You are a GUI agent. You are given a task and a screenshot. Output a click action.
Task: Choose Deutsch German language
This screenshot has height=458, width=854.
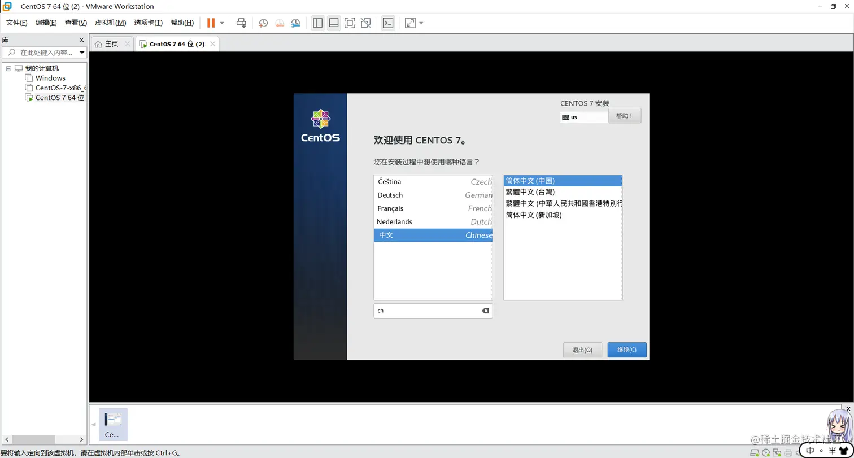pyautogui.click(x=433, y=195)
